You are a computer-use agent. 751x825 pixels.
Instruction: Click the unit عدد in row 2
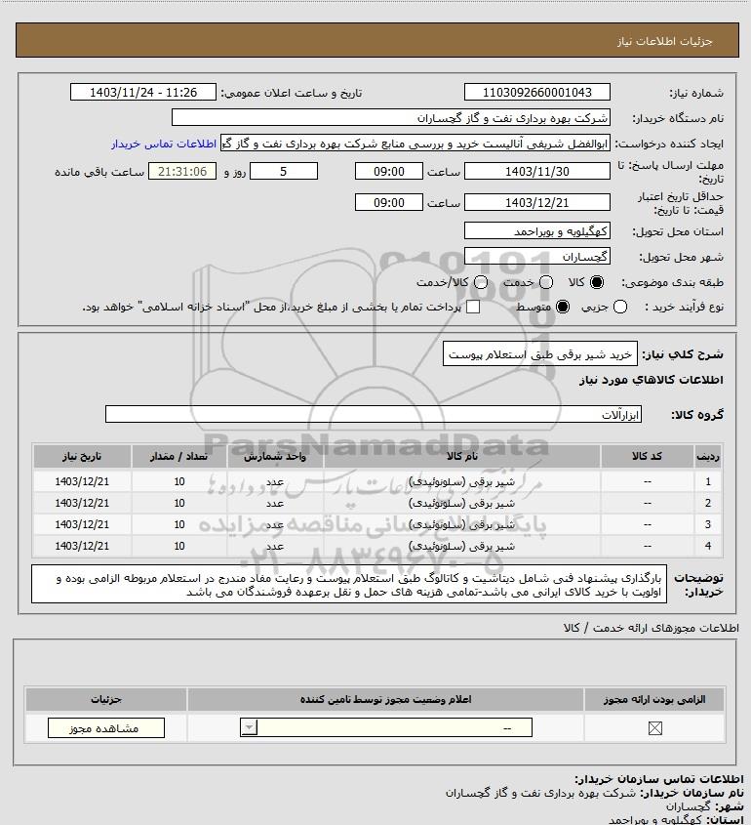coord(275,503)
